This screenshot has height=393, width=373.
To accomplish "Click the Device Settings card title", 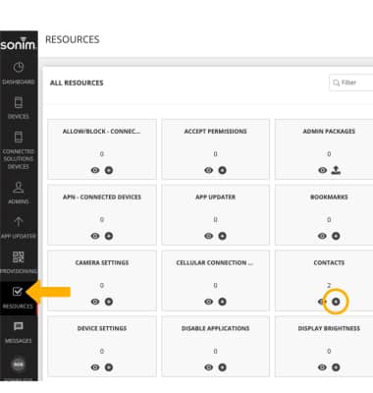I will tap(102, 328).
